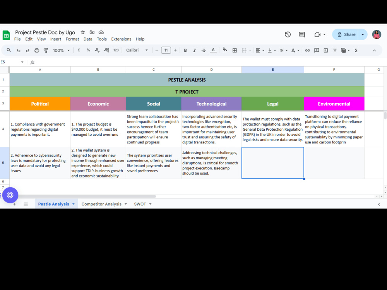Open the comments panel icon
Viewport: 387px width, 290px height.
301,34
